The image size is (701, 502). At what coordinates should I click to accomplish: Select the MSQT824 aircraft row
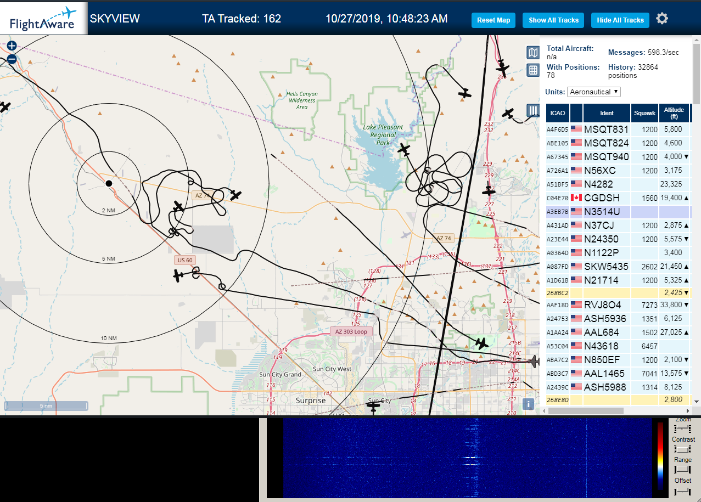(x=618, y=143)
